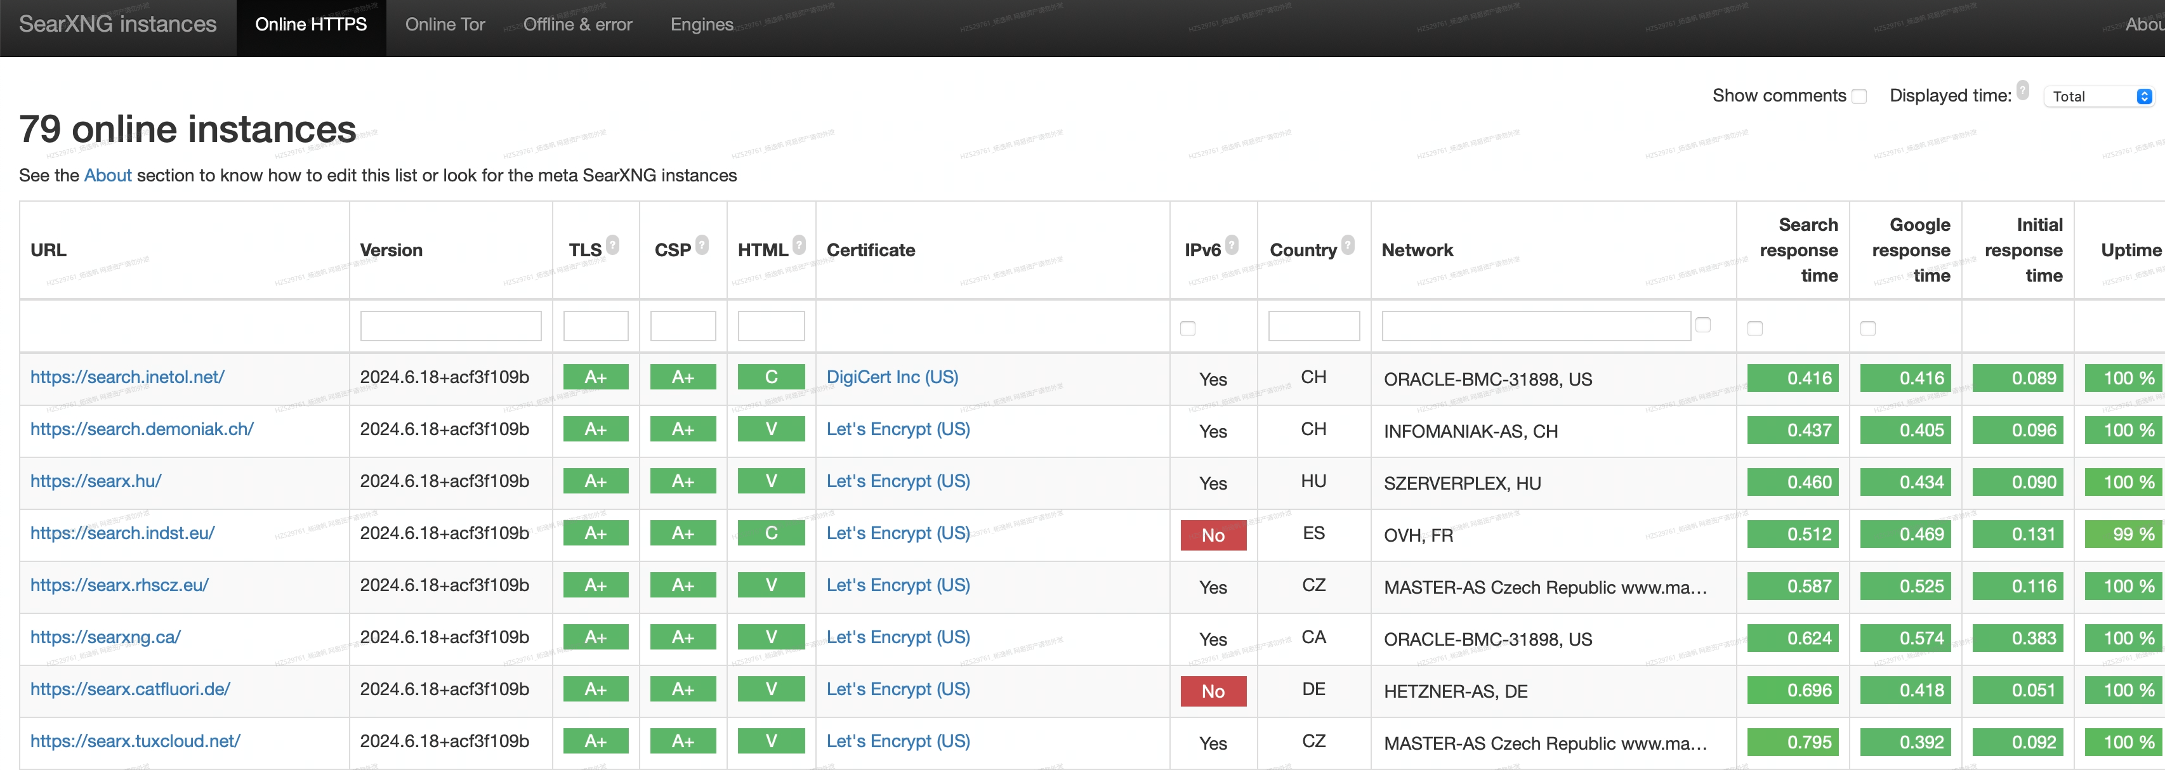
Task: Open https://search.indst.eu/ link
Action: [x=122, y=533]
